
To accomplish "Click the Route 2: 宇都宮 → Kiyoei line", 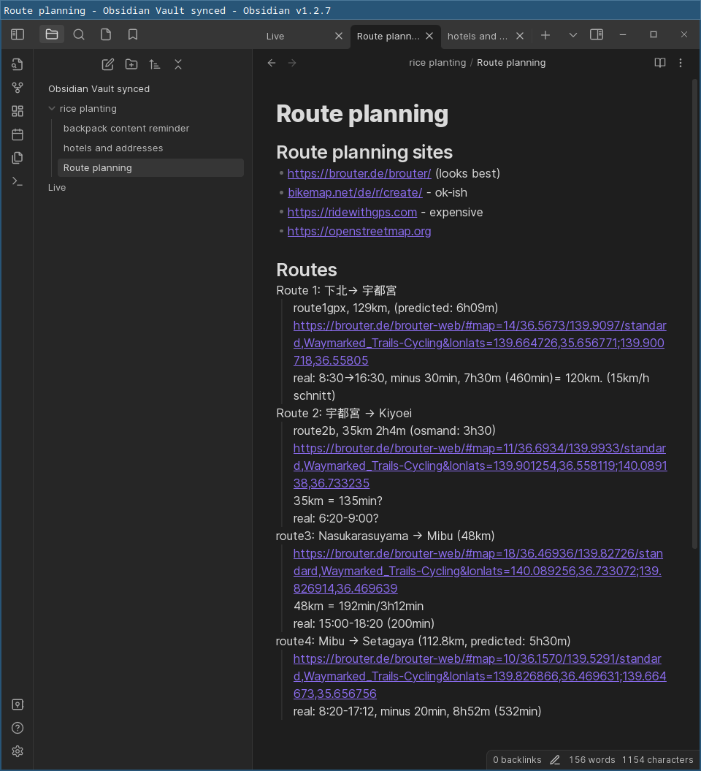I will tap(344, 414).
